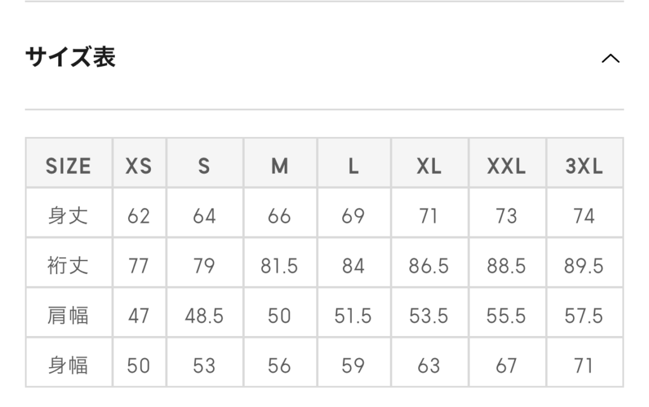Image resolution: width=649 pixels, height=407 pixels.
Task: Click the 53.5 shoulder width for XL
Action: (429, 316)
